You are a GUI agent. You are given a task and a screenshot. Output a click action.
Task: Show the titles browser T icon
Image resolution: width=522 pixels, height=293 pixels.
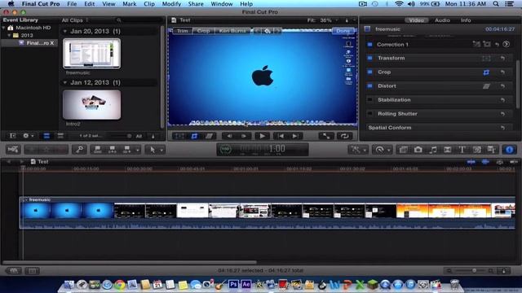pyautogui.click(x=462, y=150)
